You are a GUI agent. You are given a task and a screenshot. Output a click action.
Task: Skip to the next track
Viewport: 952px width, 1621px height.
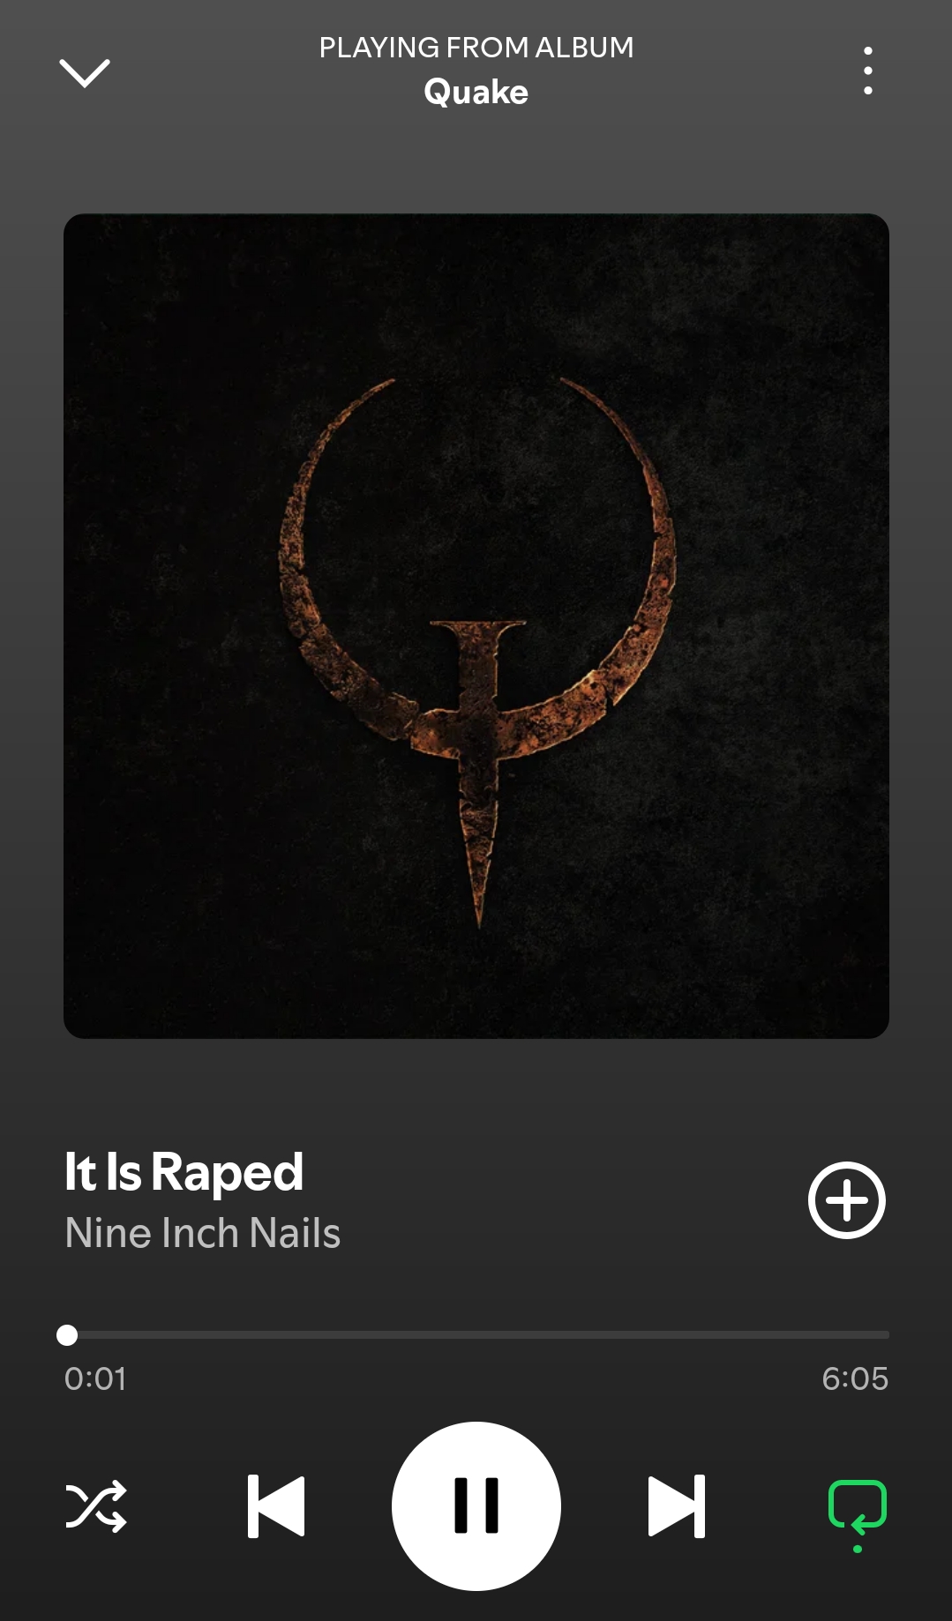click(677, 1506)
